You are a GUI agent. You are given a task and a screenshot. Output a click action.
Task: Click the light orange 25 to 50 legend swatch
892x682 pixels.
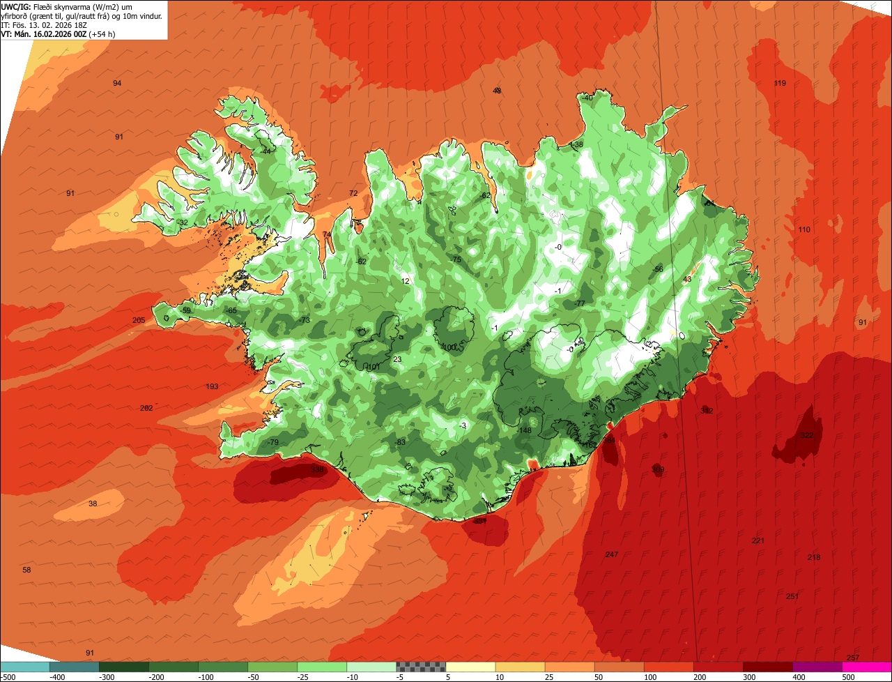pyautogui.click(x=570, y=667)
